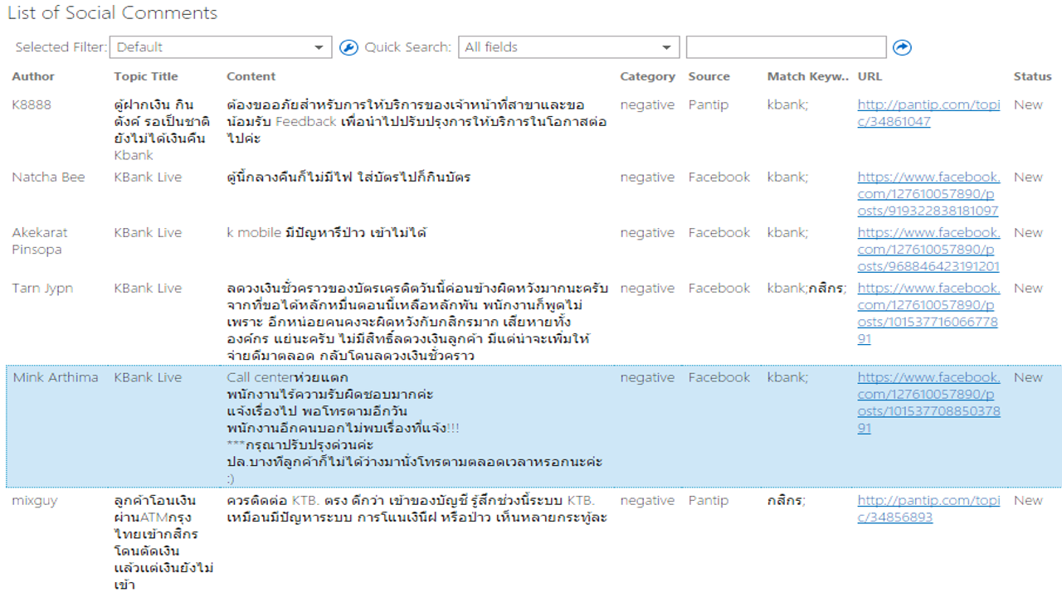Click KBank Live topic in Natcha Bee row
The image size is (1062, 597).
[148, 177]
